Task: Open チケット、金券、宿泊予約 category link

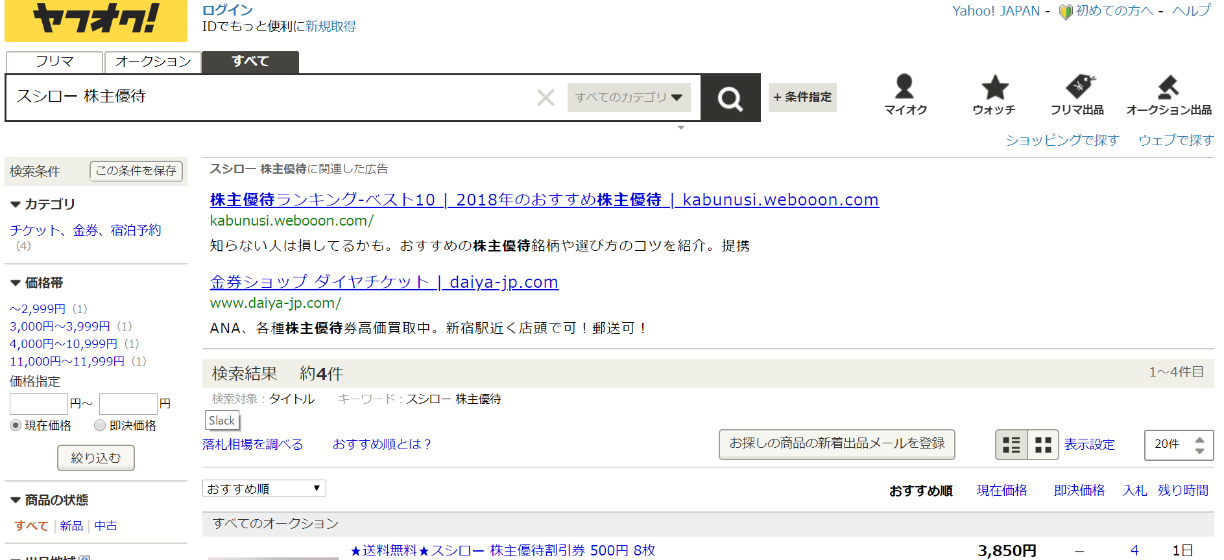Action: pos(85,230)
